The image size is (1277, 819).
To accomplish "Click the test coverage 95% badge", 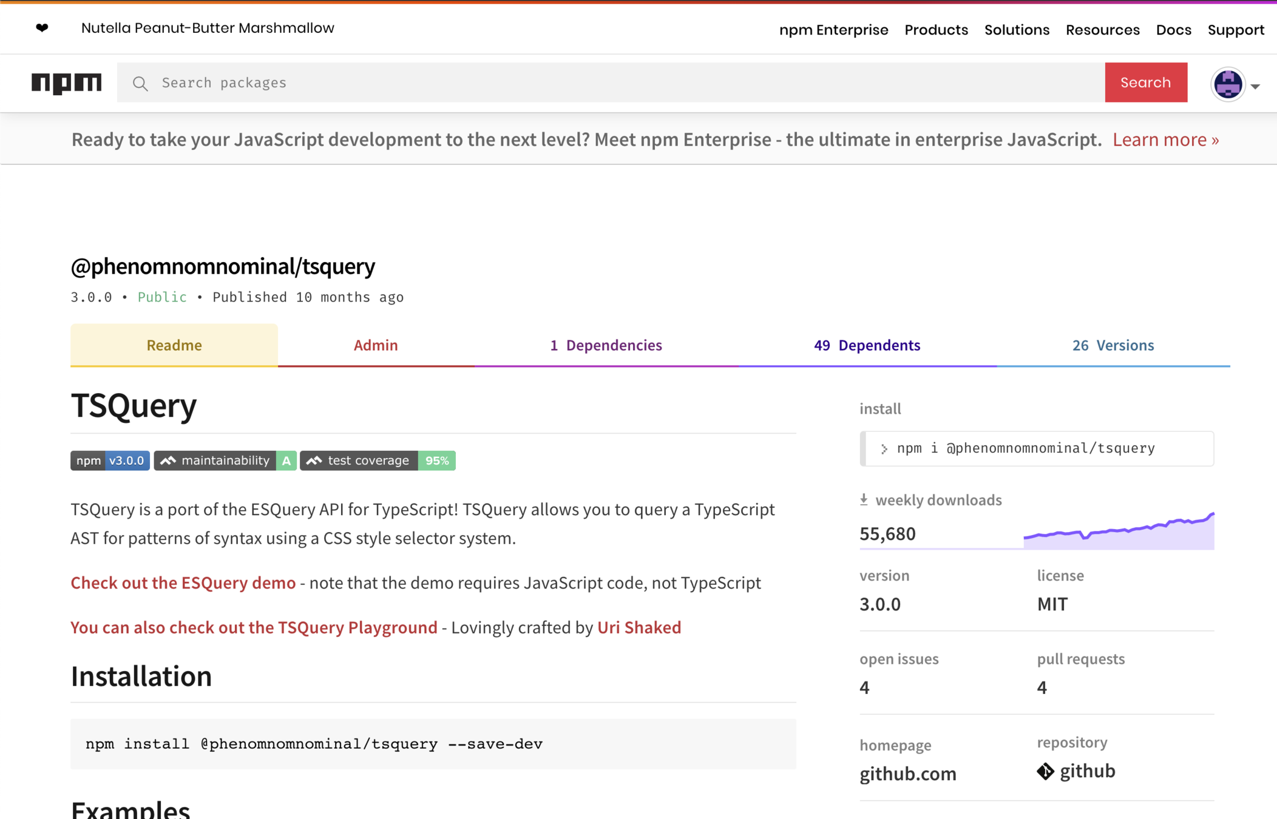I will [x=377, y=460].
